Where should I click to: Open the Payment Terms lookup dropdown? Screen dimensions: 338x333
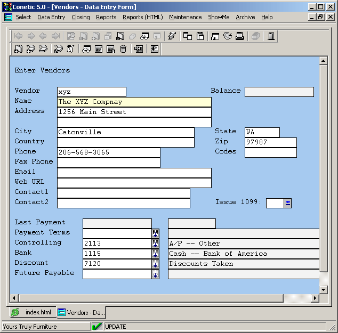(x=156, y=233)
